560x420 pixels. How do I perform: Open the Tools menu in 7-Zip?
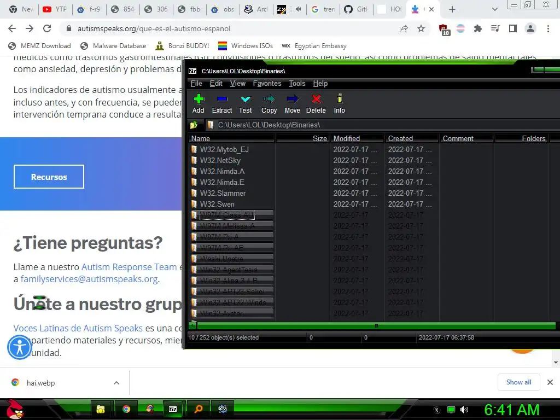(x=297, y=84)
